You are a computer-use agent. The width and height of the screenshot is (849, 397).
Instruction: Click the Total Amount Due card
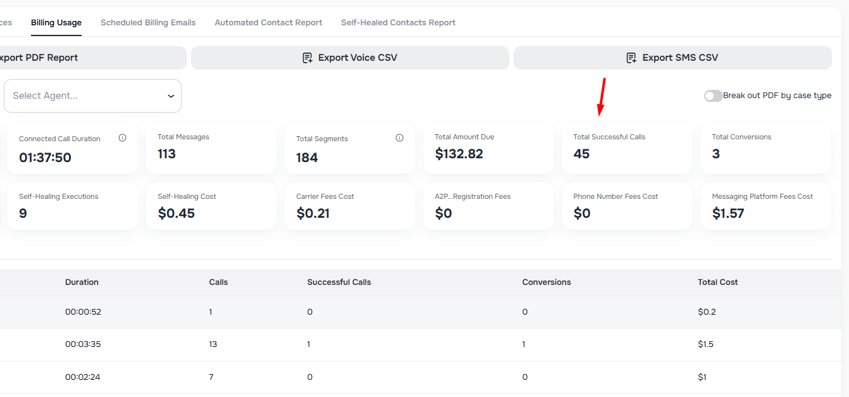pos(488,148)
